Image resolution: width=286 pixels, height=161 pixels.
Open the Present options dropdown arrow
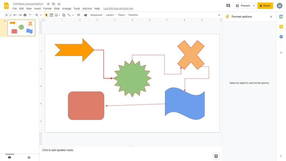pos(254,6)
